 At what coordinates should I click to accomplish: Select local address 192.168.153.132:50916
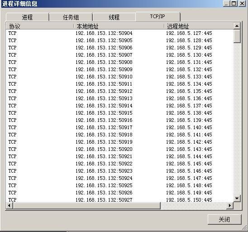click(104, 120)
